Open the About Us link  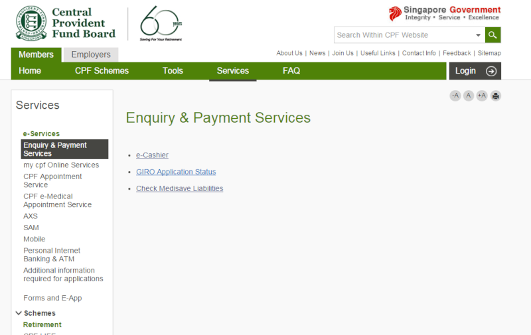point(289,53)
